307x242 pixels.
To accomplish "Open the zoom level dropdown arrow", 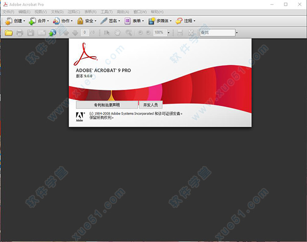I will tap(168, 33).
